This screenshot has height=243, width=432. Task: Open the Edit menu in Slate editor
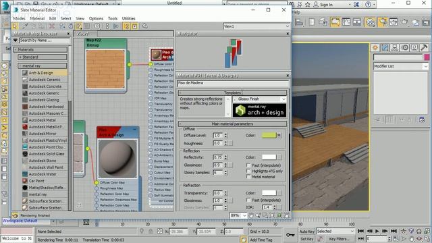(53, 18)
